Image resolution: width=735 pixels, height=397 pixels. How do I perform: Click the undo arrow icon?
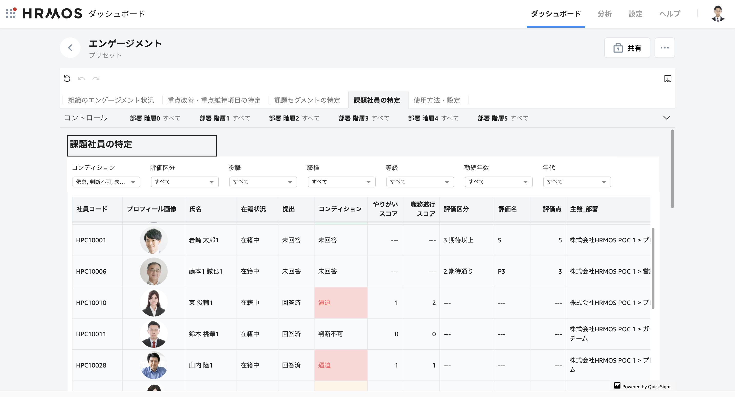pos(81,78)
